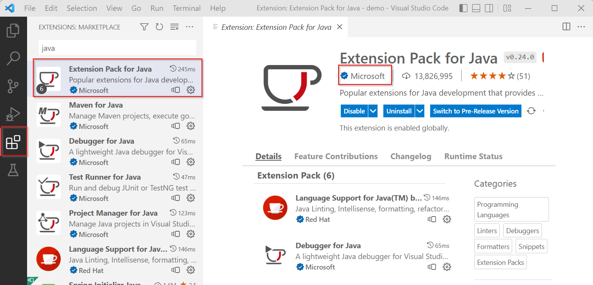The width and height of the screenshot is (593, 285).
Task: Select Project Manager for Java in list
Action: tap(115, 223)
